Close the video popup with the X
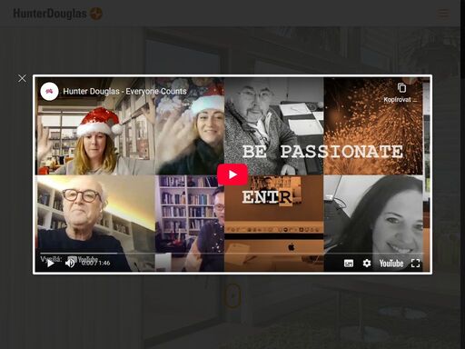Viewport: 465px width, 349px height. point(22,78)
